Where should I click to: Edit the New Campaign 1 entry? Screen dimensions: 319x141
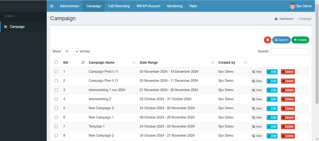(x=272, y=117)
